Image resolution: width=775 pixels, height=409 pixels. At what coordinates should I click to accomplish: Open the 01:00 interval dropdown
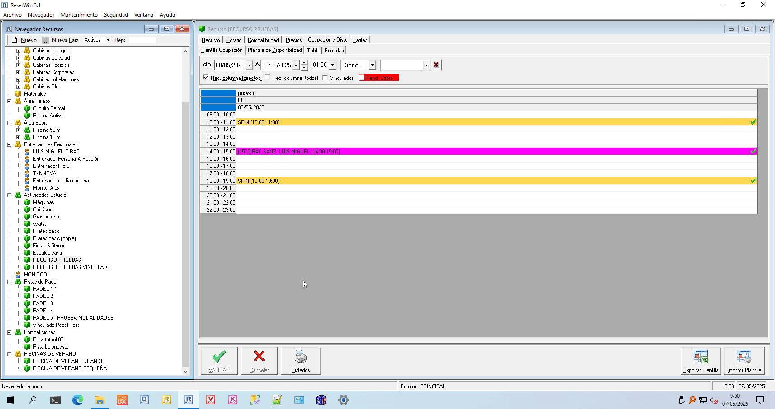point(332,65)
